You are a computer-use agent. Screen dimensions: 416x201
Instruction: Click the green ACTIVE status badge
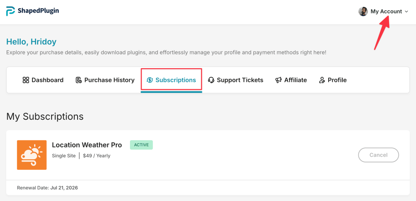(x=141, y=145)
